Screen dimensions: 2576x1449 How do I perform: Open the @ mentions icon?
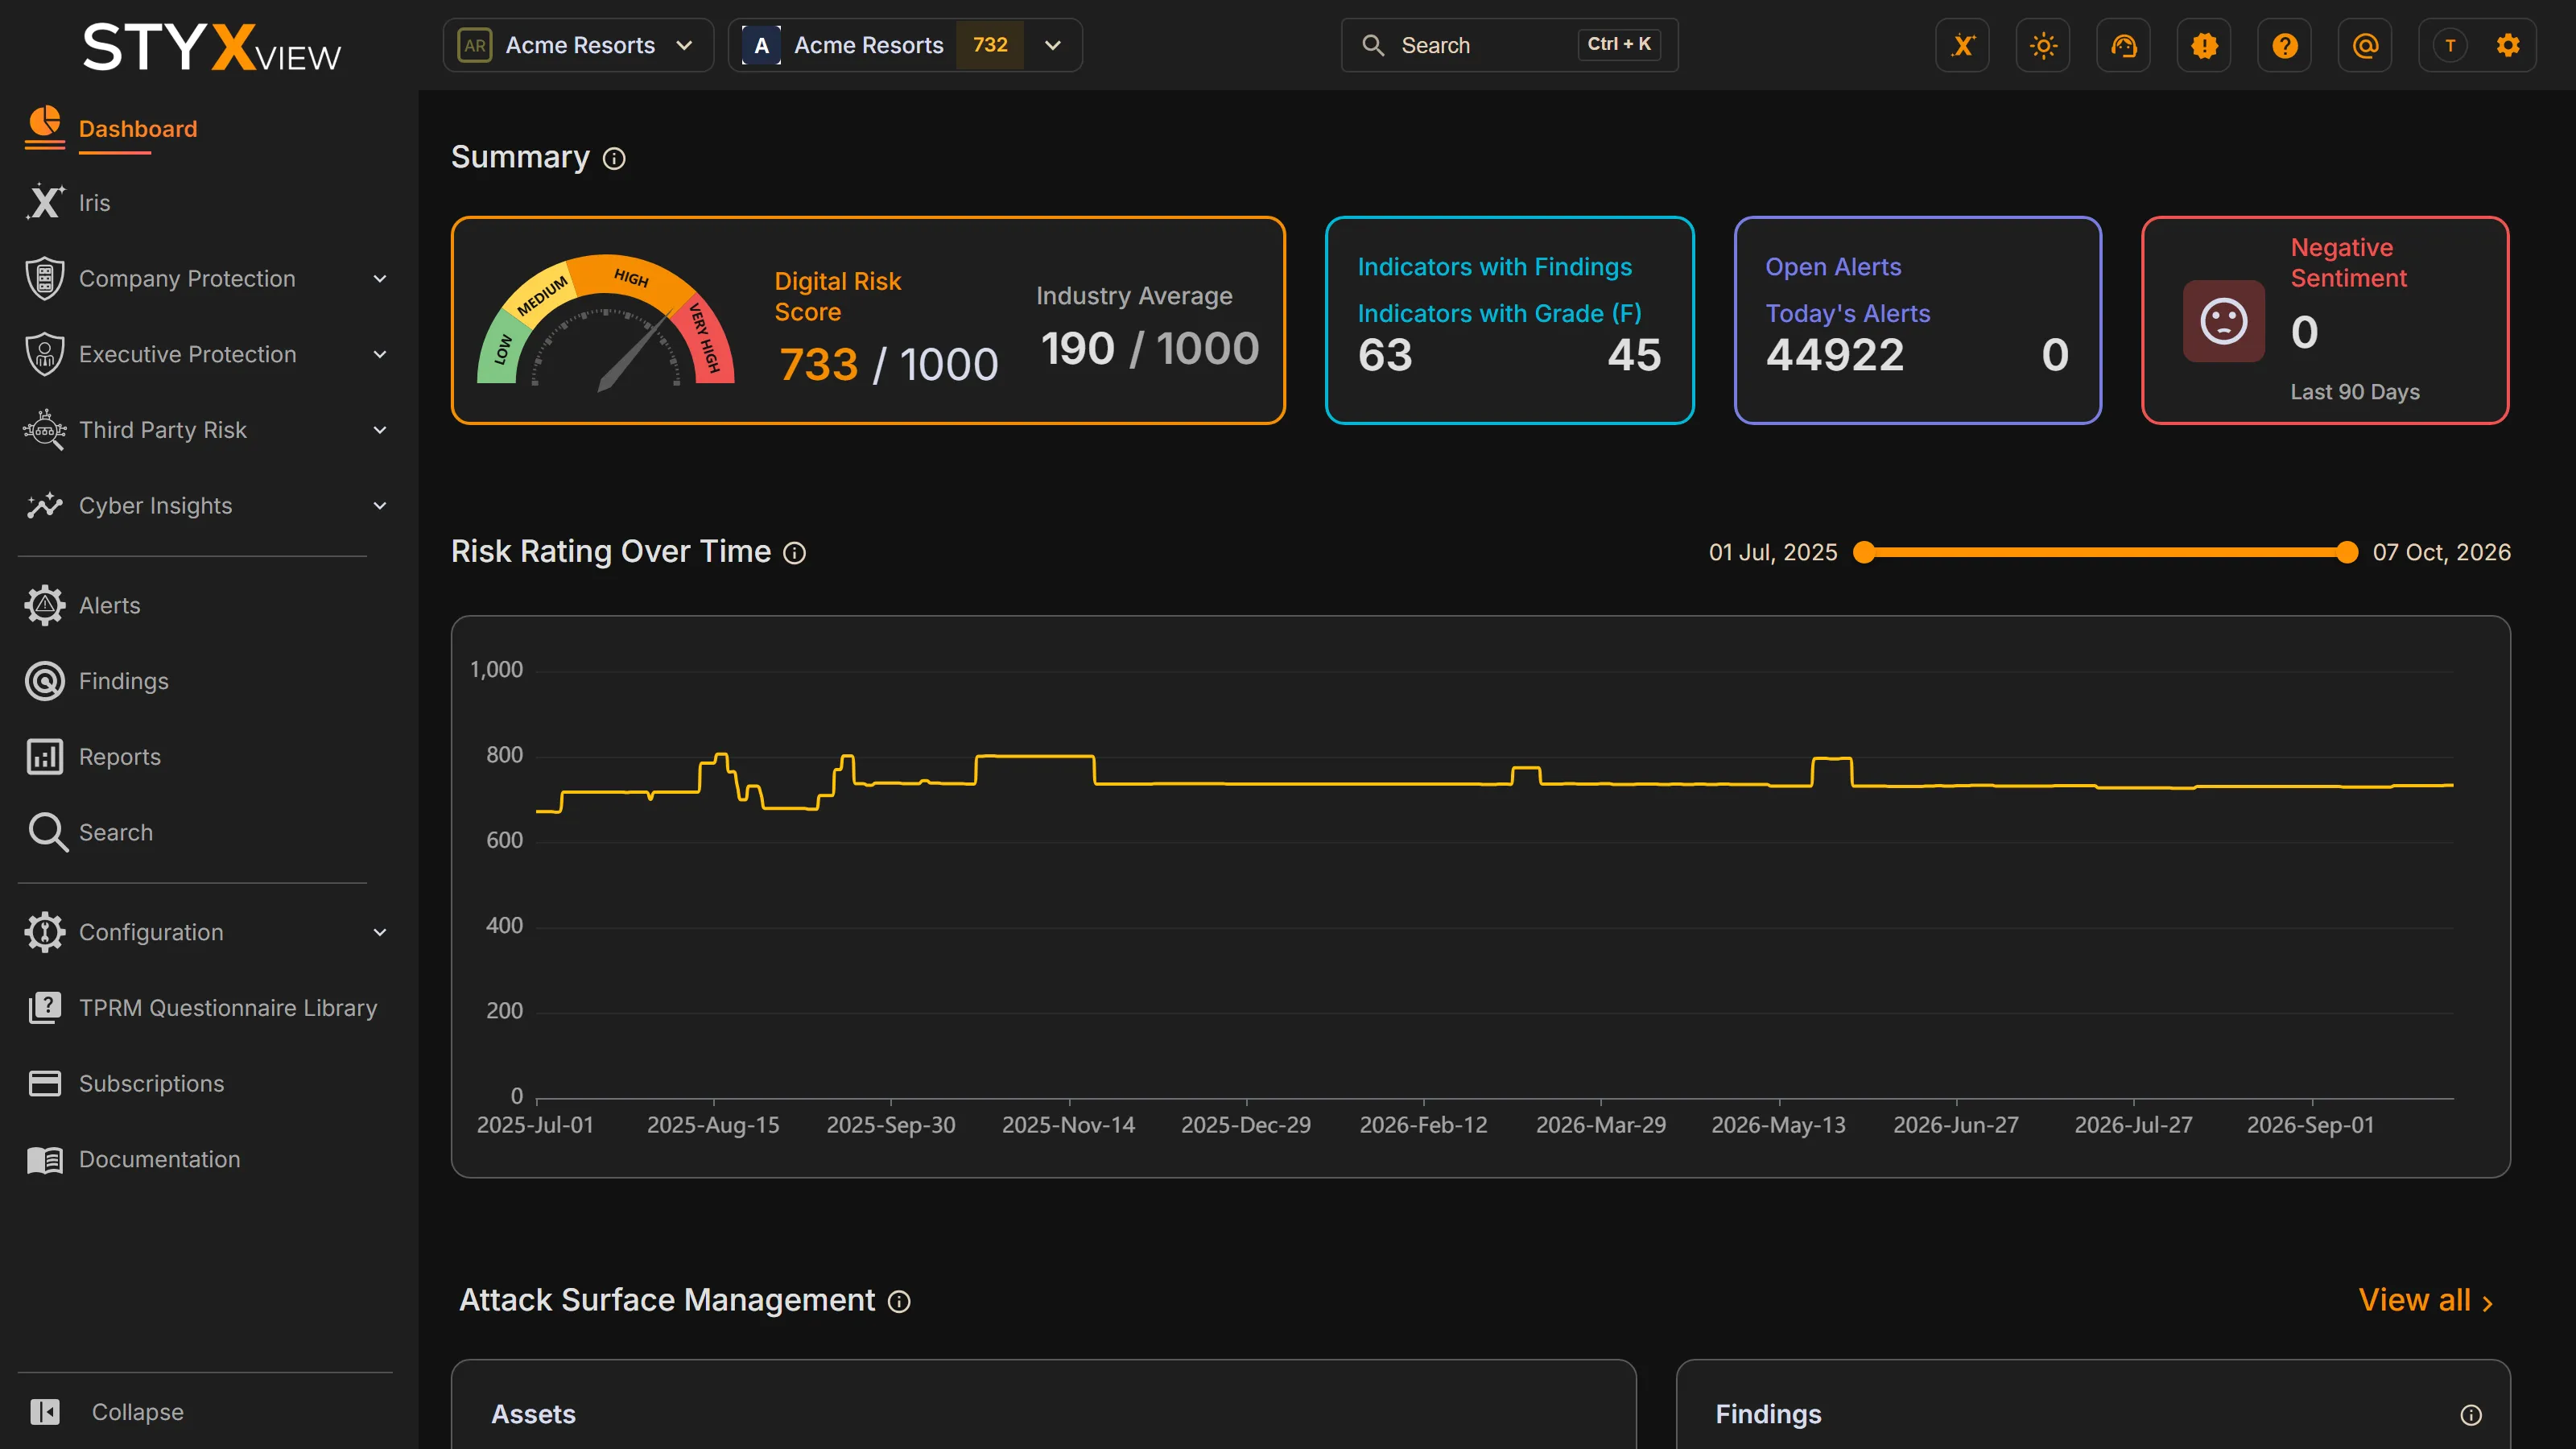tap(2365, 45)
